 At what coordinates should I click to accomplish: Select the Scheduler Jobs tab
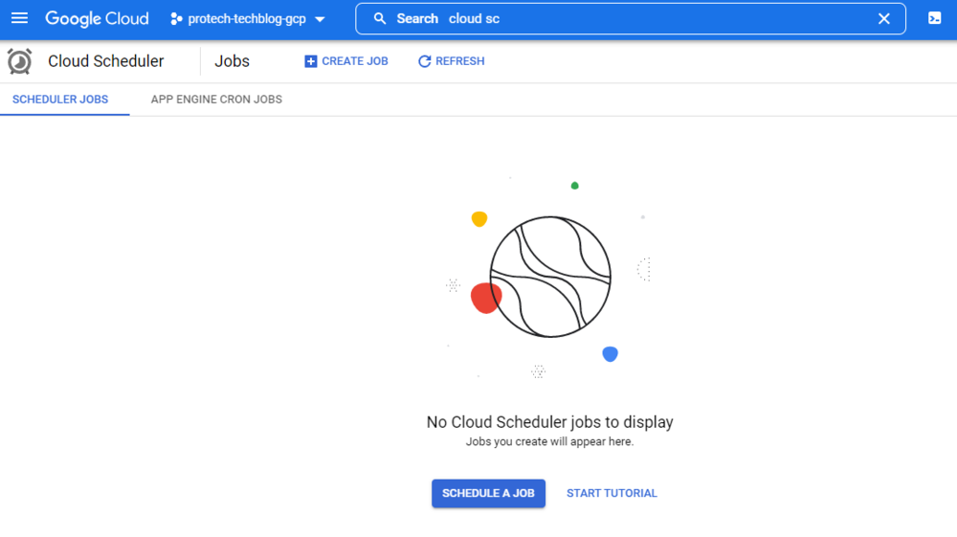coord(60,100)
